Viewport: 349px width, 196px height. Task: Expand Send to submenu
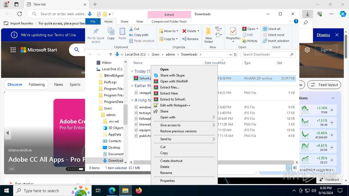[184, 139]
